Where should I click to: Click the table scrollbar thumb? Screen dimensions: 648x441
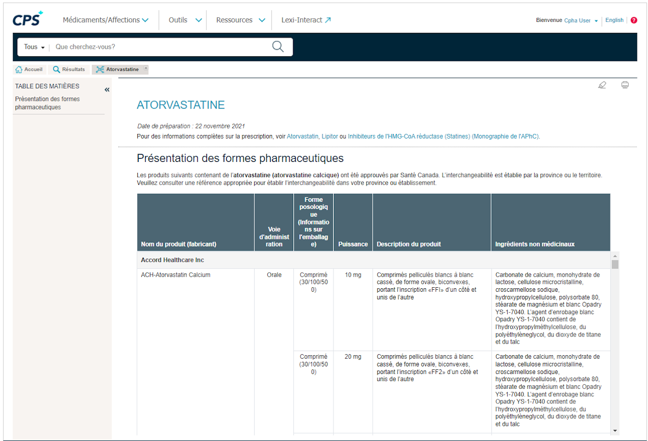tap(615, 264)
